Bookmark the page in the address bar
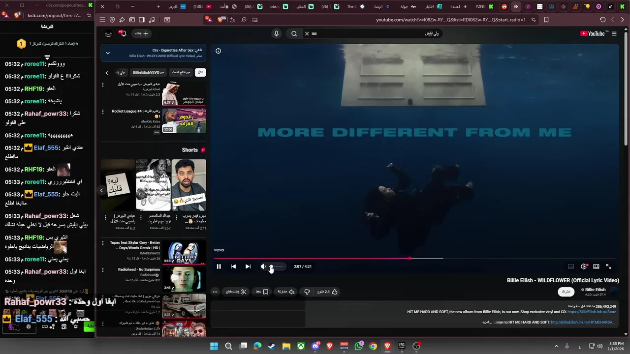This screenshot has height=354, width=630. (x=546, y=20)
